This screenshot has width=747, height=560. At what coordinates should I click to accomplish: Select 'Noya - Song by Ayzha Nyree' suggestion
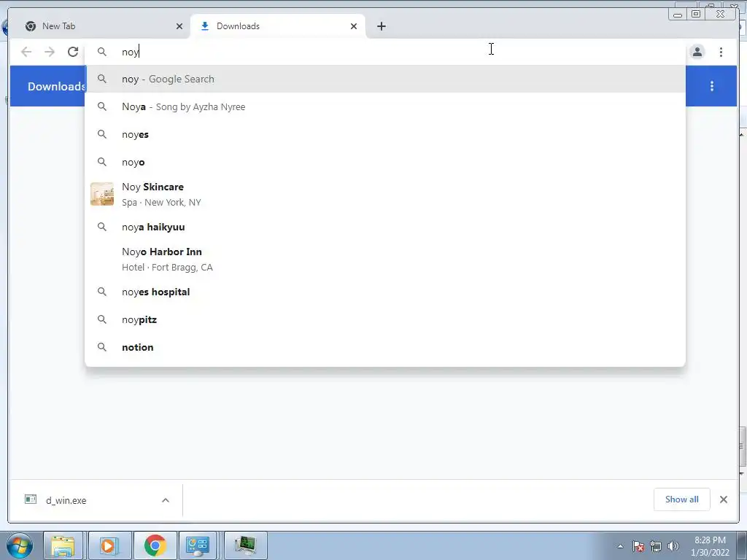(x=385, y=106)
